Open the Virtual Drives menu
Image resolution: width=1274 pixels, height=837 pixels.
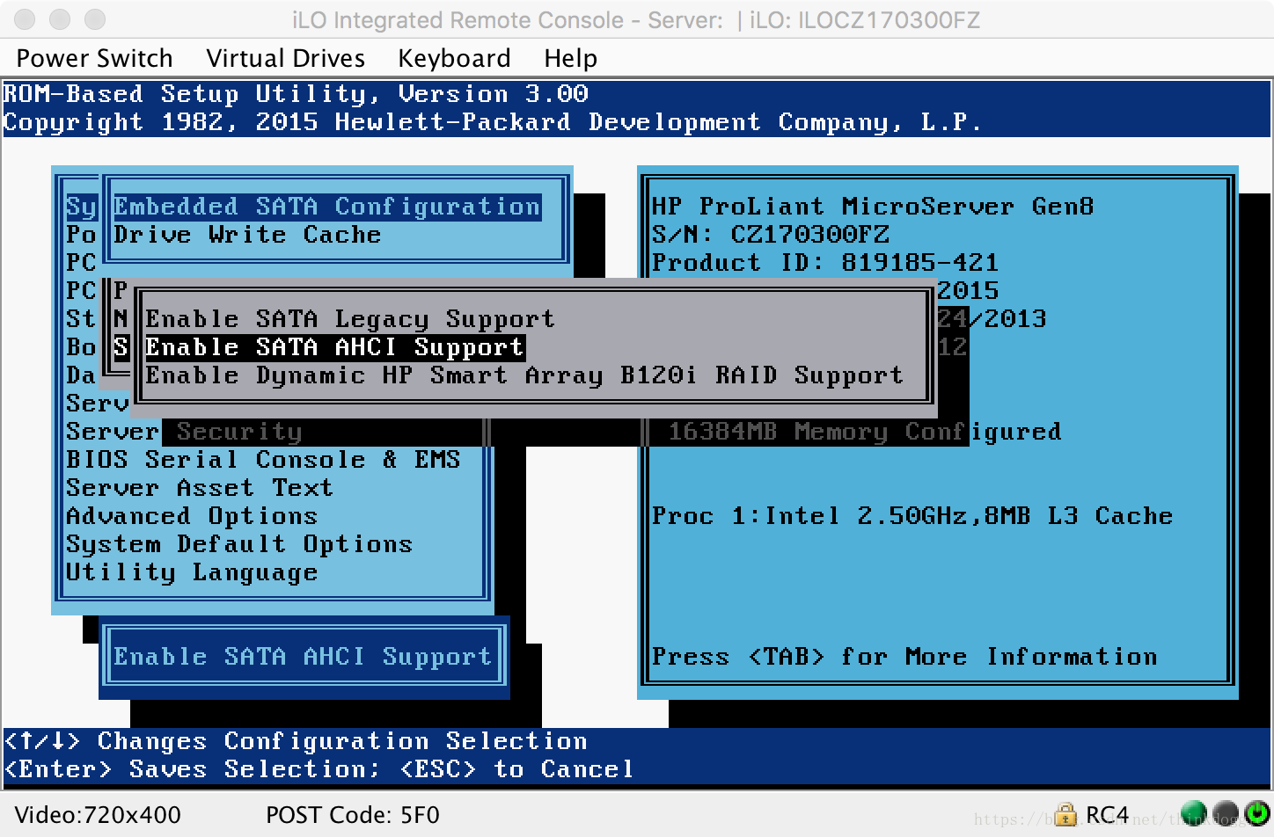tap(285, 58)
